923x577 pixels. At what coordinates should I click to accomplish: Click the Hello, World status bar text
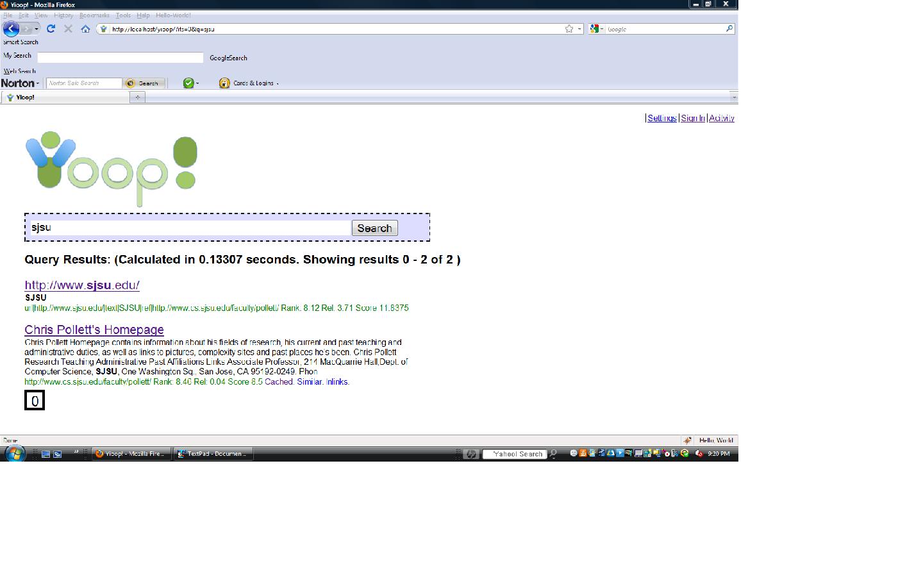716,440
